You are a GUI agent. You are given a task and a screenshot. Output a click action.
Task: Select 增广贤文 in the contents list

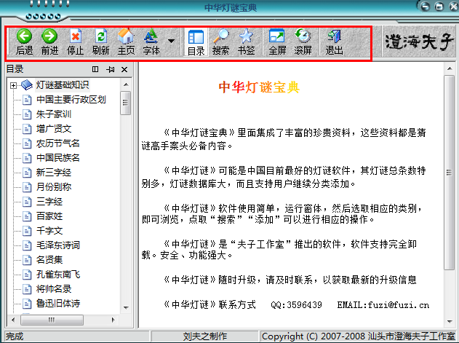[54, 129]
